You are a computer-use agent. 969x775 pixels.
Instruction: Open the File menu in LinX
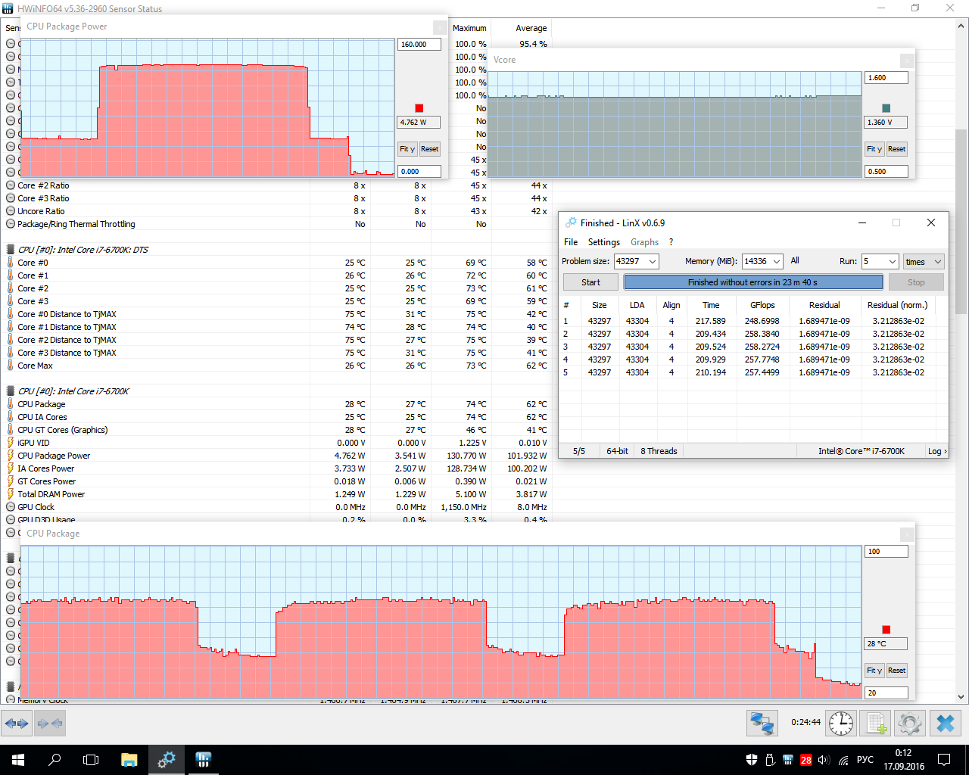tap(571, 242)
